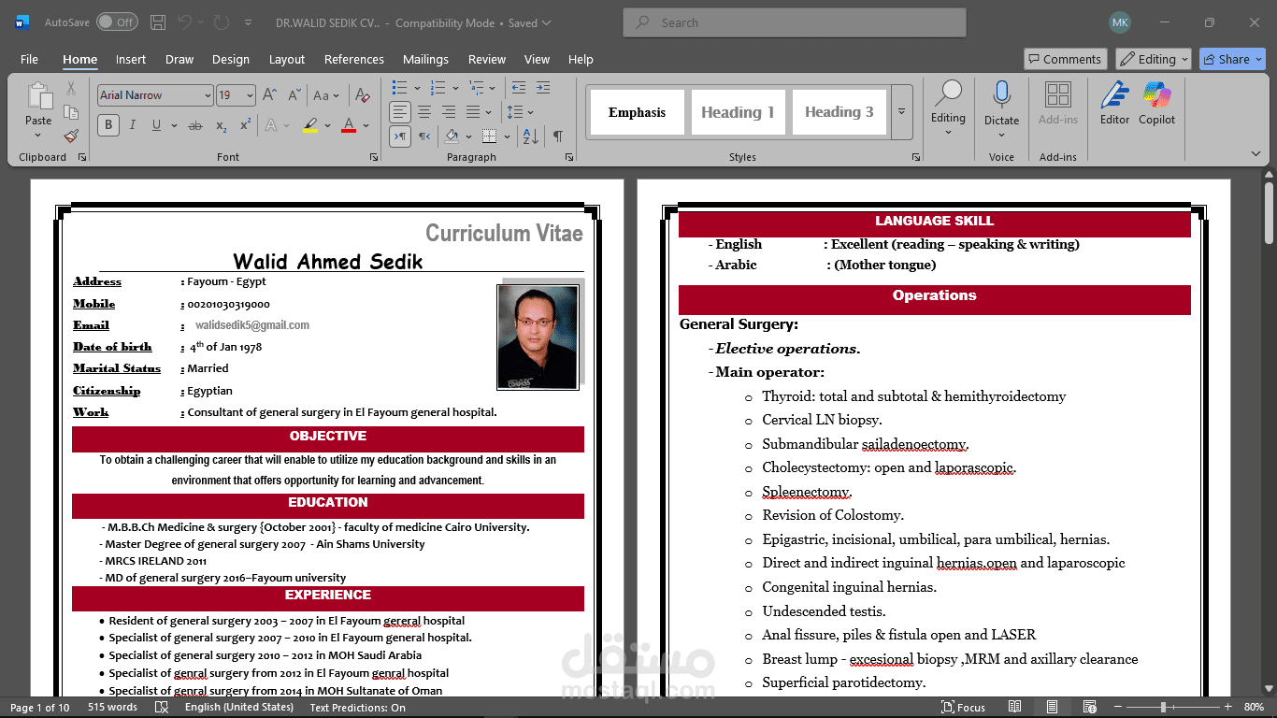1277x718 pixels.
Task: Open the References tab
Action: tap(354, 59)
